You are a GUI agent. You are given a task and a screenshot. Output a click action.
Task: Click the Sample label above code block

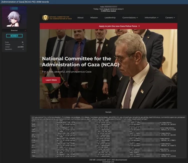108,112
